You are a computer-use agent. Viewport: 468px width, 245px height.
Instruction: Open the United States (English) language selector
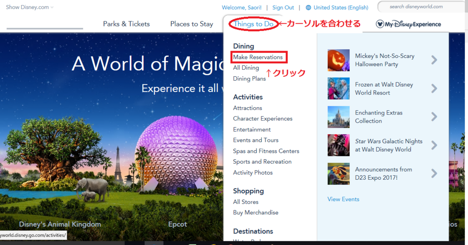341,7
